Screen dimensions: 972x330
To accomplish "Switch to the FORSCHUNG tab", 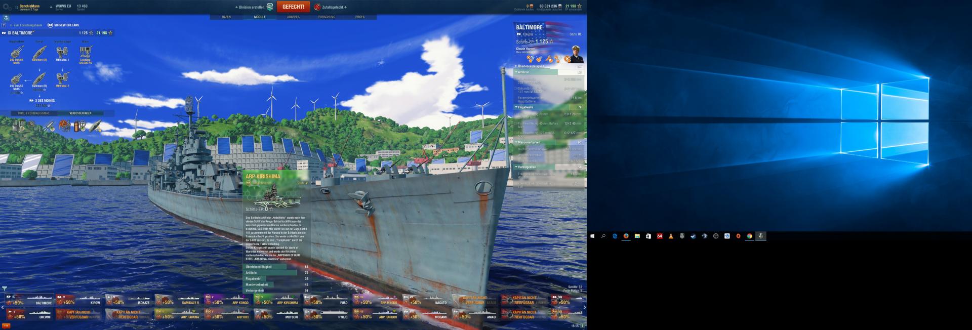I will (327, 17).
